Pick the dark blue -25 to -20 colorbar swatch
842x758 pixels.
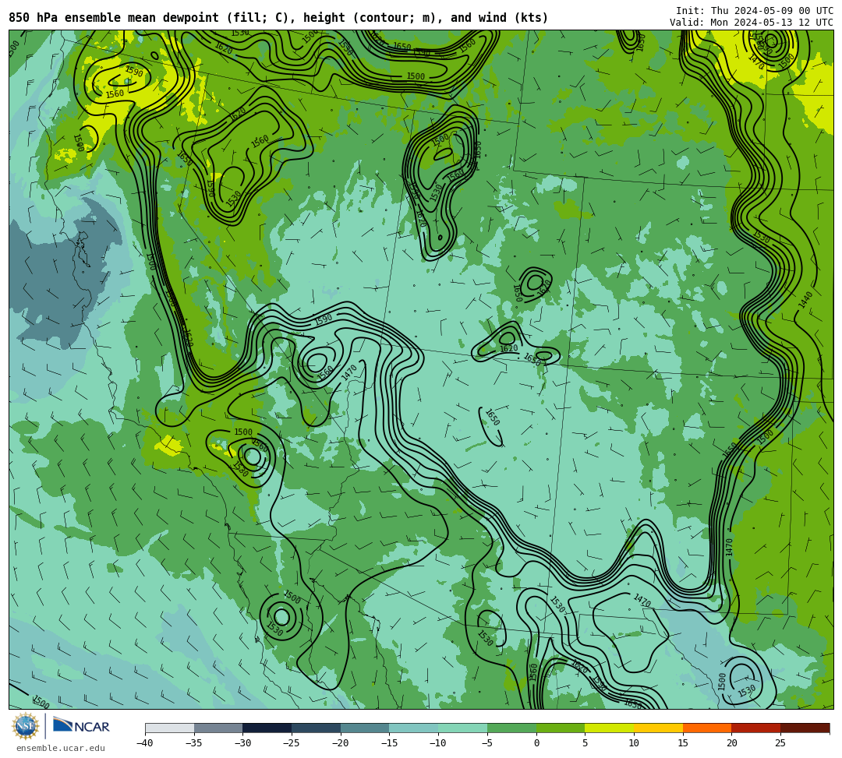(x=317, y=728)
